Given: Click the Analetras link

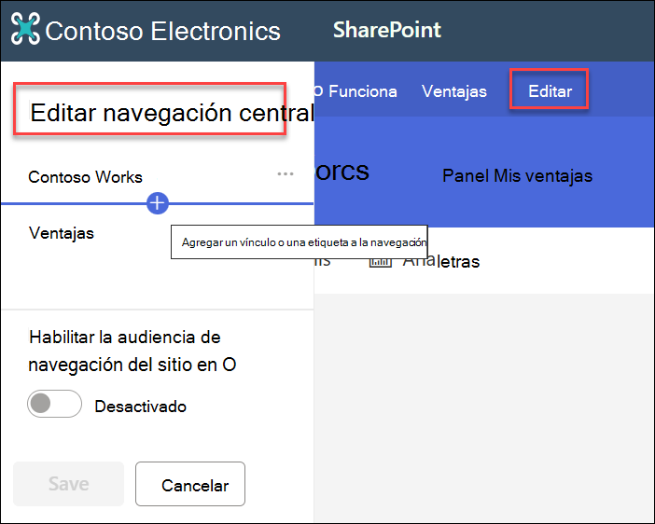Looking at the screenshot, I should pos(440,262).
